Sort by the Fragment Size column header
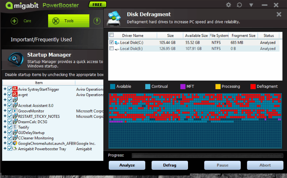The image size is (287, 178). tap(243, 35)
